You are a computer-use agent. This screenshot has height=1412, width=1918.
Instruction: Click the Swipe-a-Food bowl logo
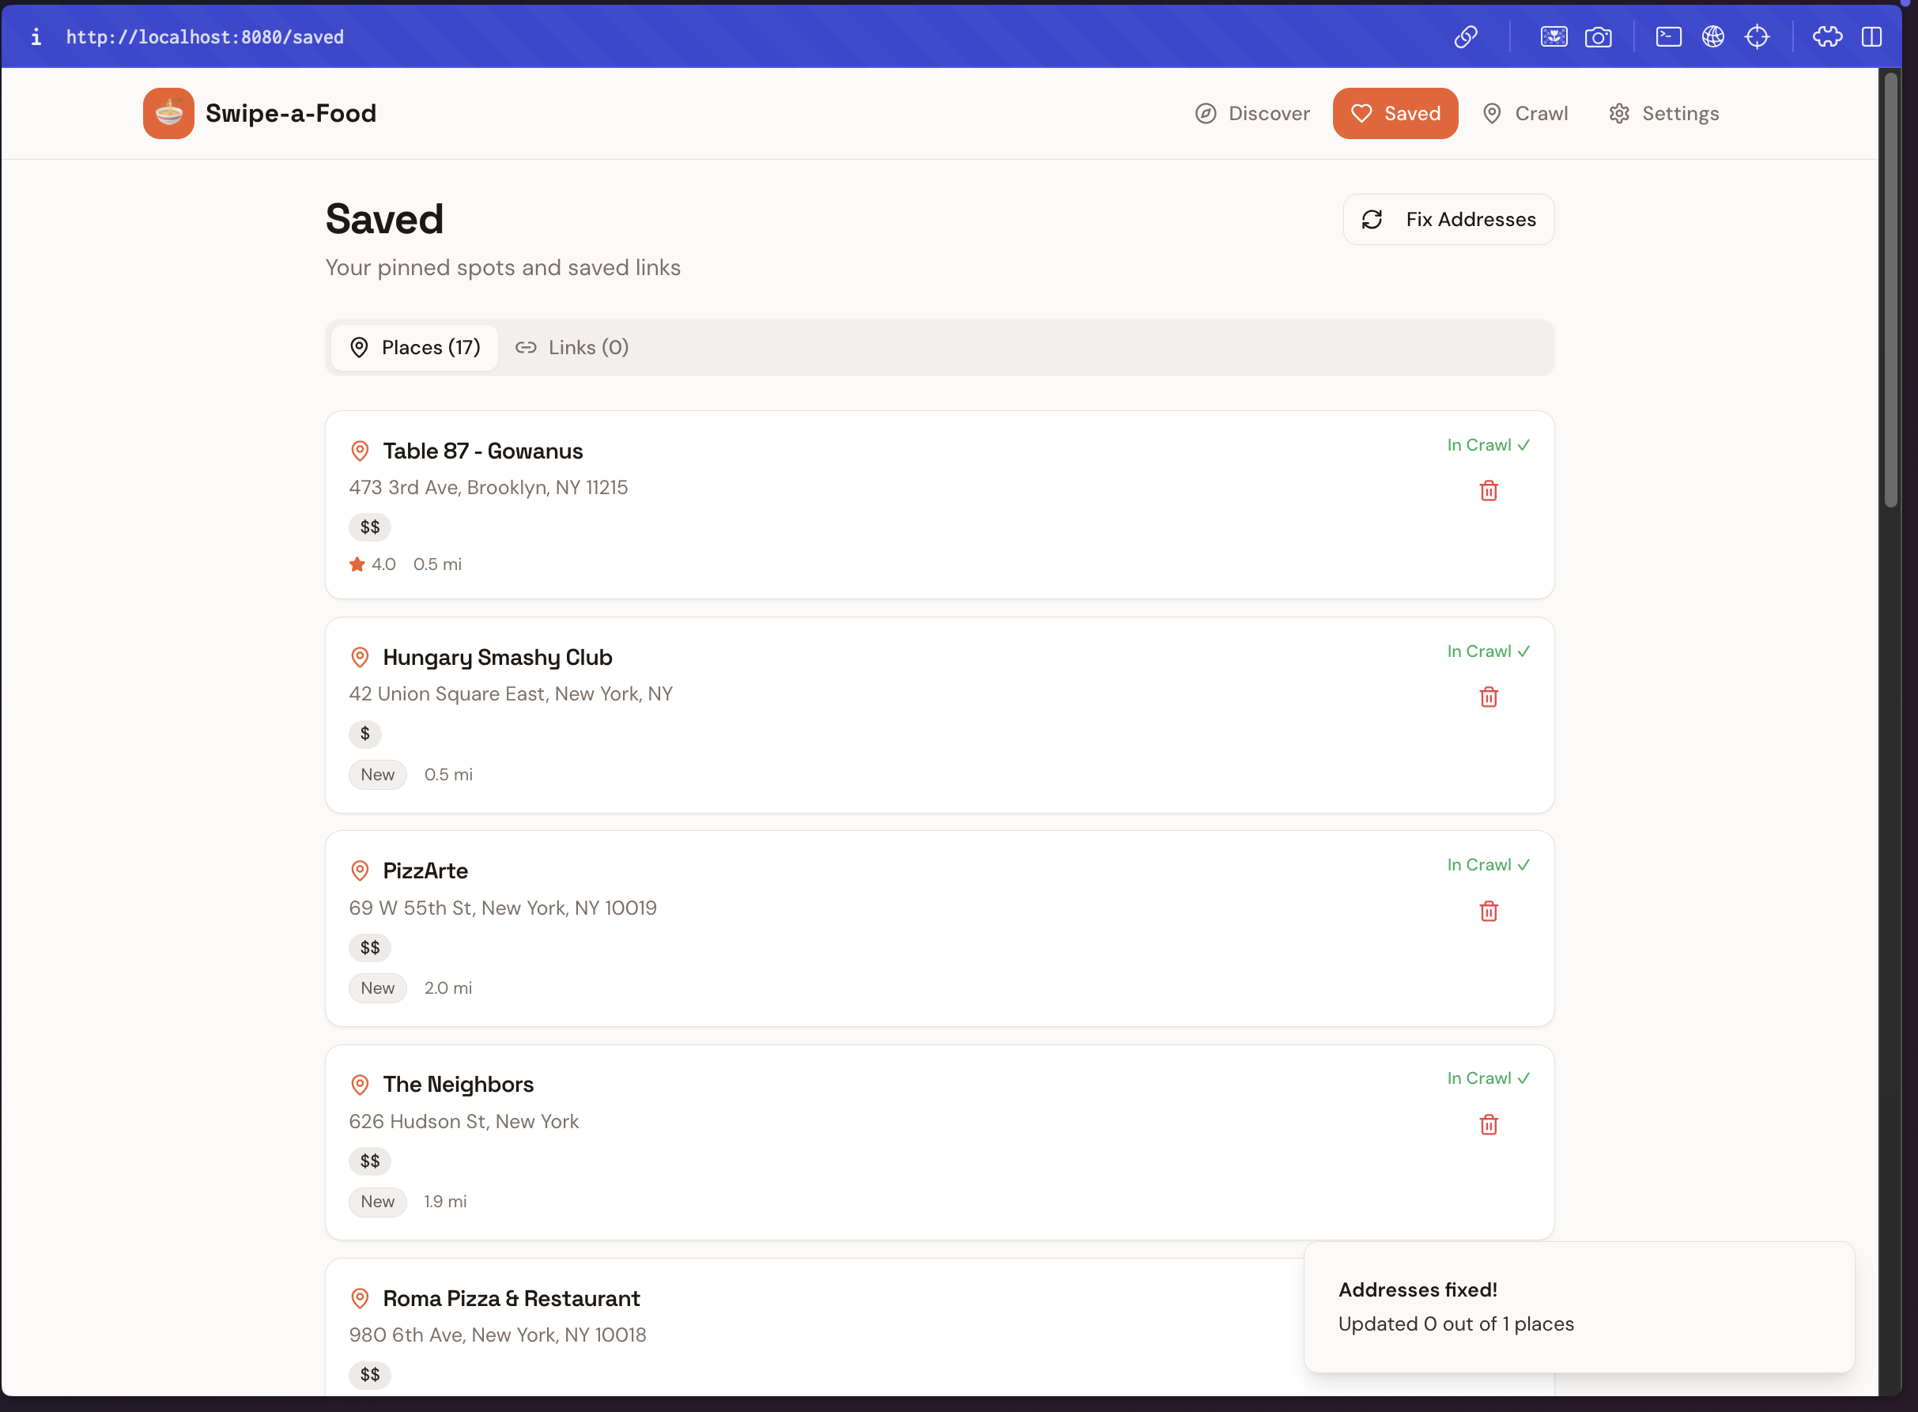pyautogui.click(x=168, y=114)
